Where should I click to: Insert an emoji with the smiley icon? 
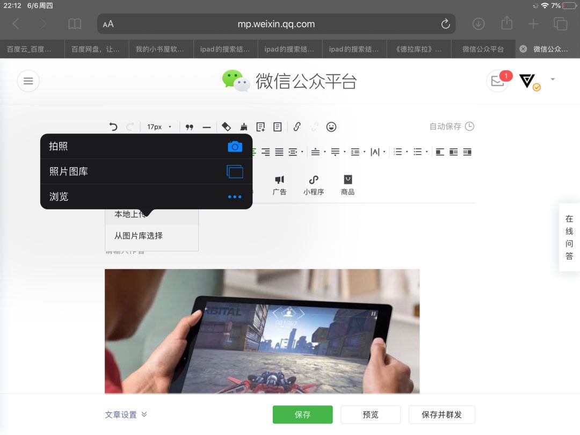(331, 127)
